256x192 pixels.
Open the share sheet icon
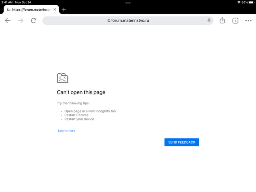[x=222, y=20]
